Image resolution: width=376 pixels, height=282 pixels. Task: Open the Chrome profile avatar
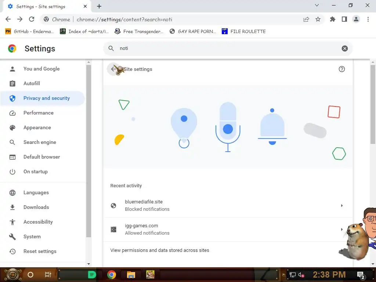click(356, 19)
